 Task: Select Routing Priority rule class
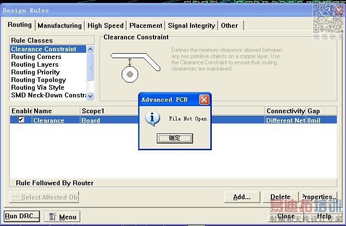(48, 72)
